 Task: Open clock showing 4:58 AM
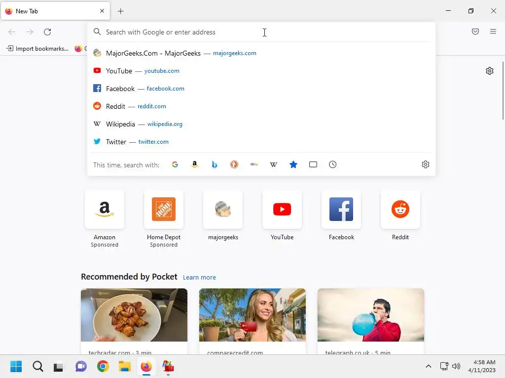[x=482, y=366]
